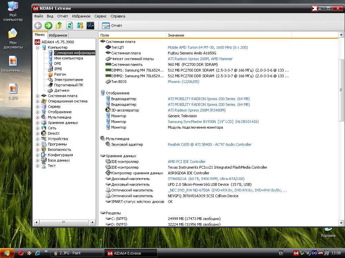This screenshot has height=258, width=345.
Task: Click the Тест hourglass icon
Action: [x=44, y=166]
